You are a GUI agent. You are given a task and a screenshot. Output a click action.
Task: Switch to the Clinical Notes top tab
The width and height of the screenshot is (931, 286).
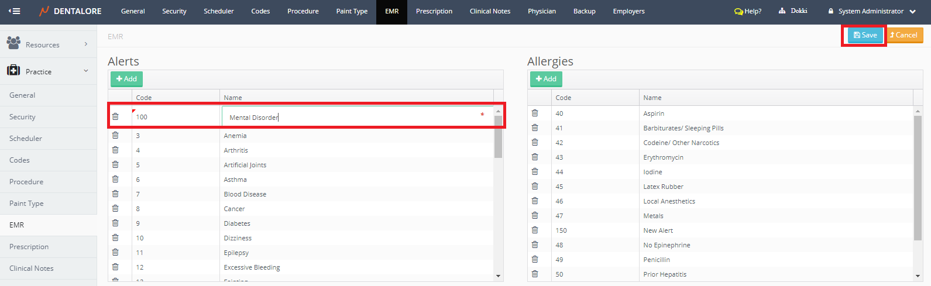[490, 11]
